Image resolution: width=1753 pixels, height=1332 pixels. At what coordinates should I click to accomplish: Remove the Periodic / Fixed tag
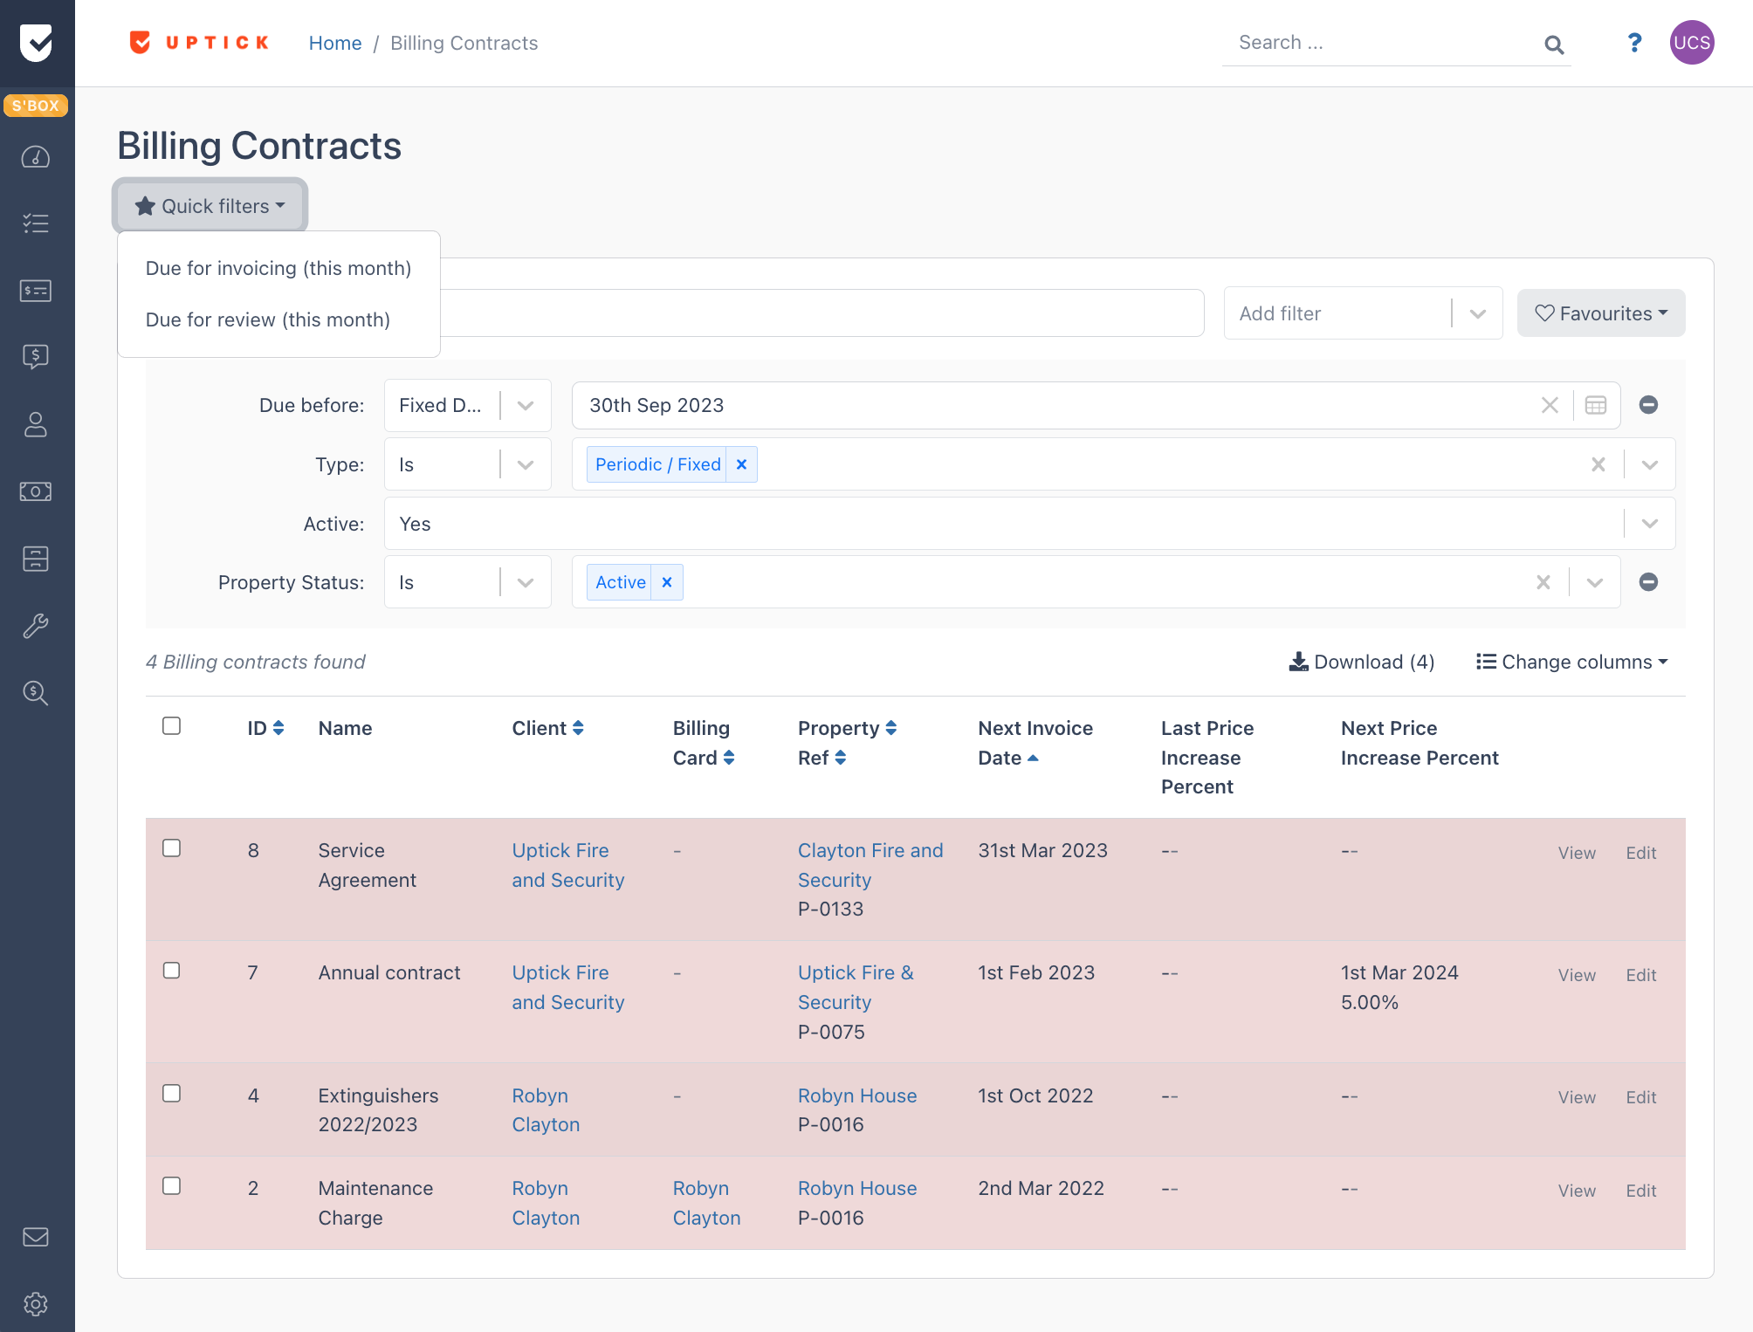coord(741,464)
